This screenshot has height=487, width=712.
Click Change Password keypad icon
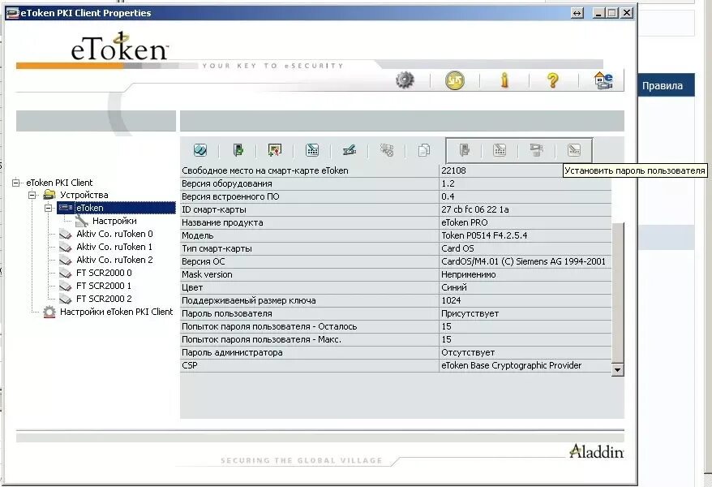(x=312, y=150)
